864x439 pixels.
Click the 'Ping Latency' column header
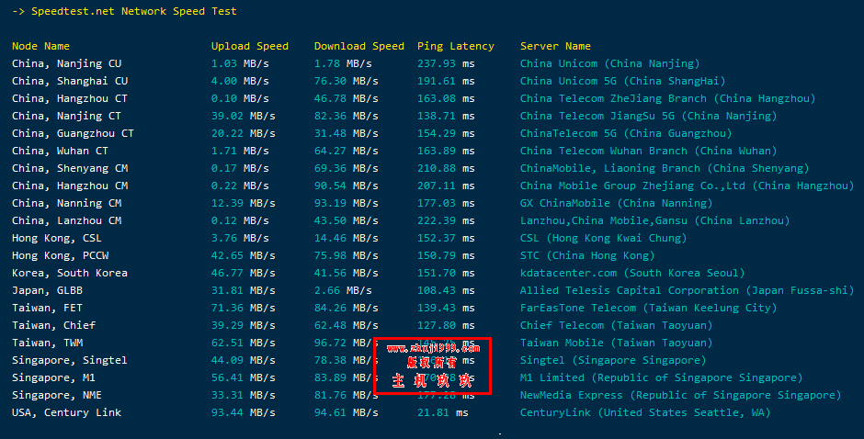click(456, 46)
